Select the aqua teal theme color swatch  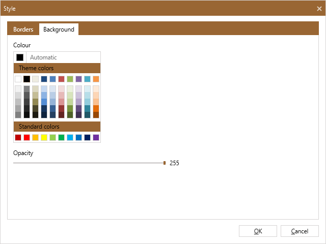pyautogui.click(x=87, y=79)
